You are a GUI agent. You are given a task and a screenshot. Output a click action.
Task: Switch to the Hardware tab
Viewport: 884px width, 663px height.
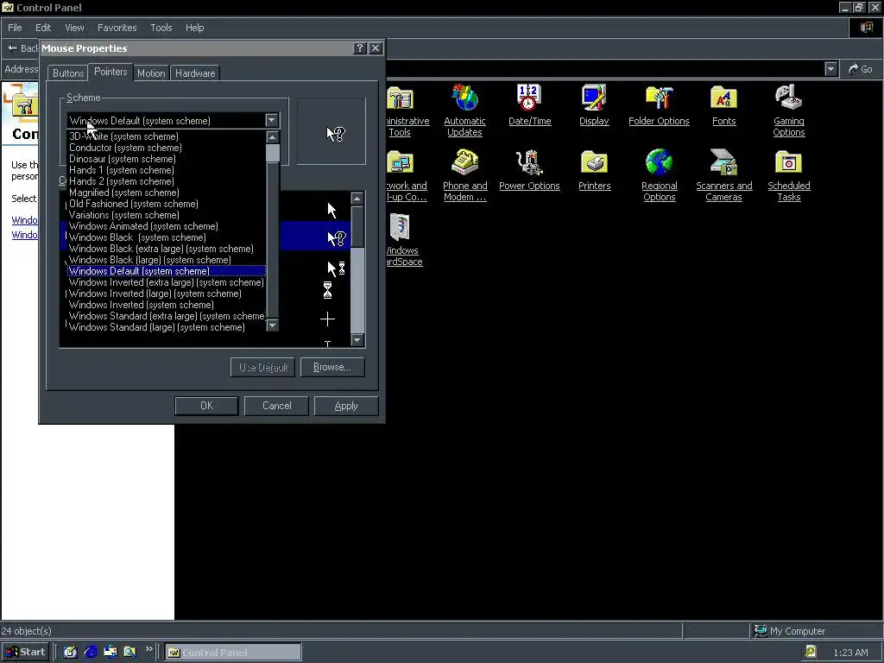195,73
